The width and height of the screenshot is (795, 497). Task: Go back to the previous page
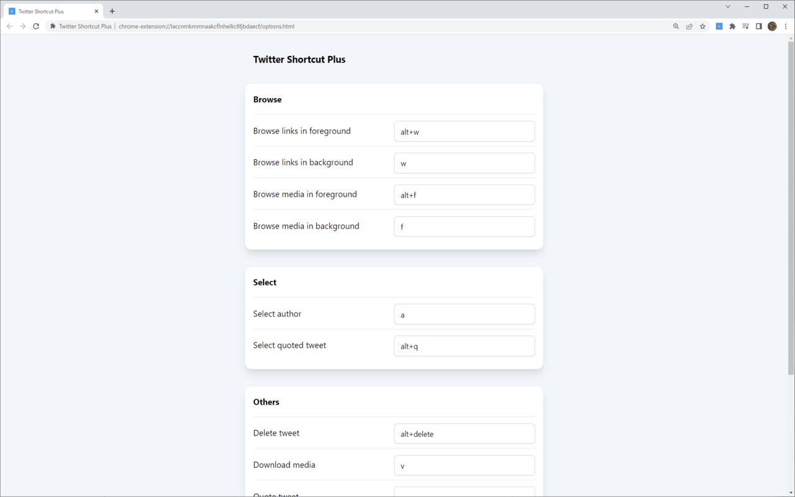(x=9, y=26)
